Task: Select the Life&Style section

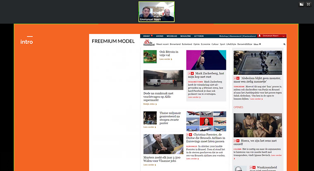Action: 231,44
